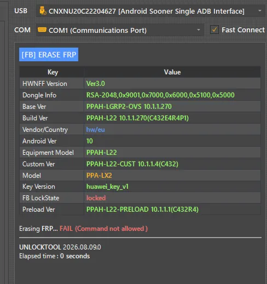Select the HWNFF Version key cell
267x284 pixels.
point(52,84)
